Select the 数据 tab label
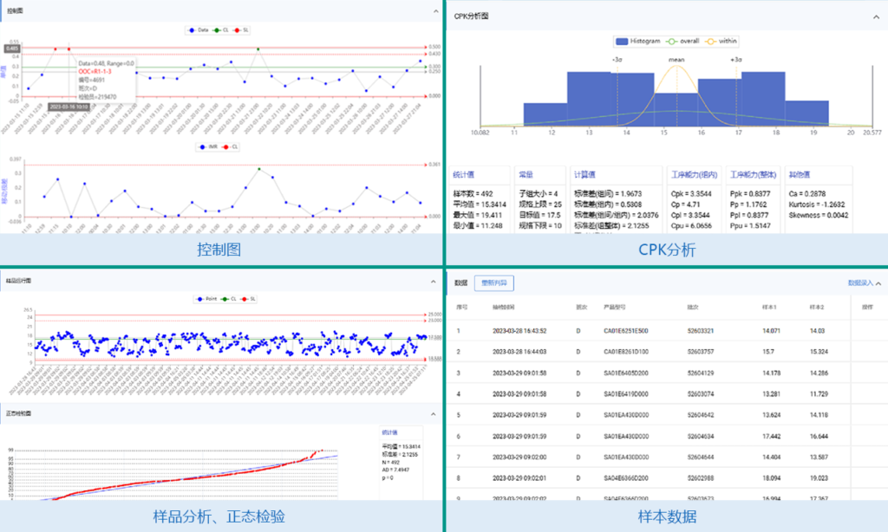 click(461, 283)
